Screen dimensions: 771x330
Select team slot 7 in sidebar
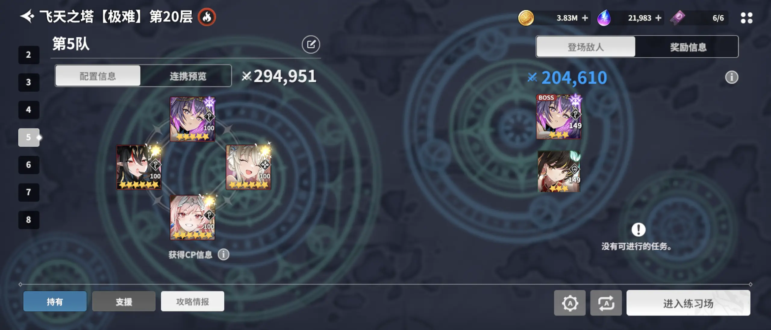[x=29, y=192]
